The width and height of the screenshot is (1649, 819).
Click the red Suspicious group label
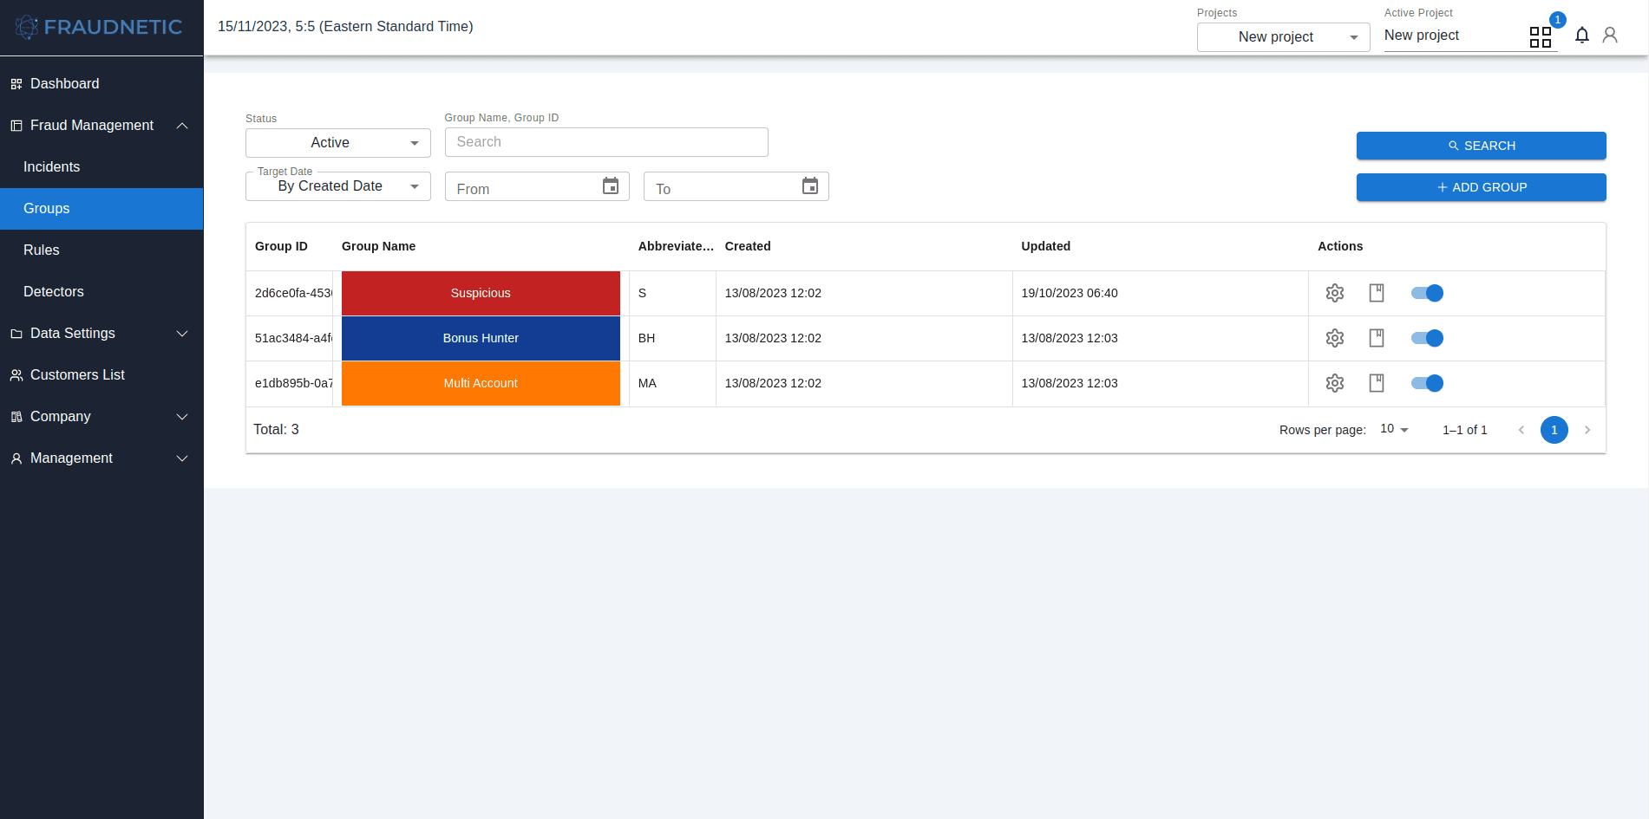pos(481,293)
